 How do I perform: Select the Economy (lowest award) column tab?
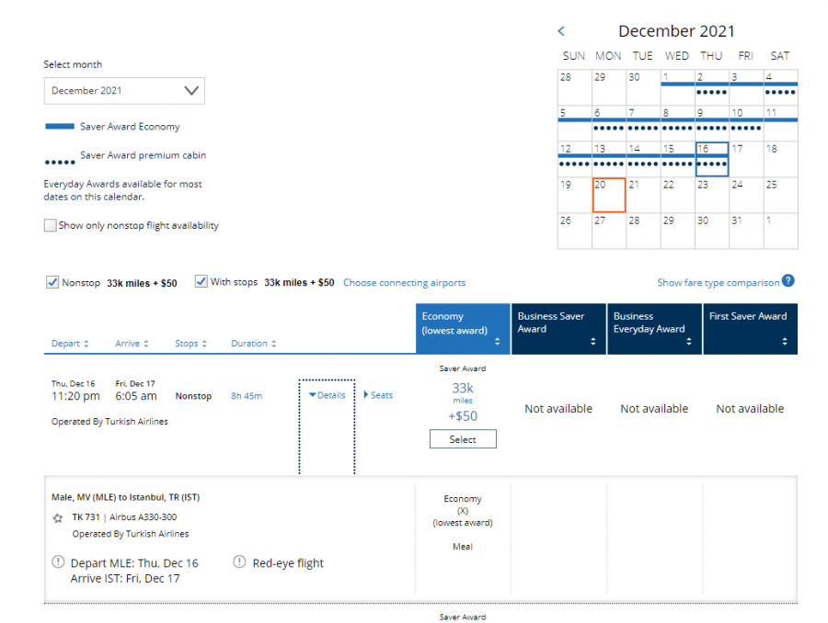coord(463,329)
